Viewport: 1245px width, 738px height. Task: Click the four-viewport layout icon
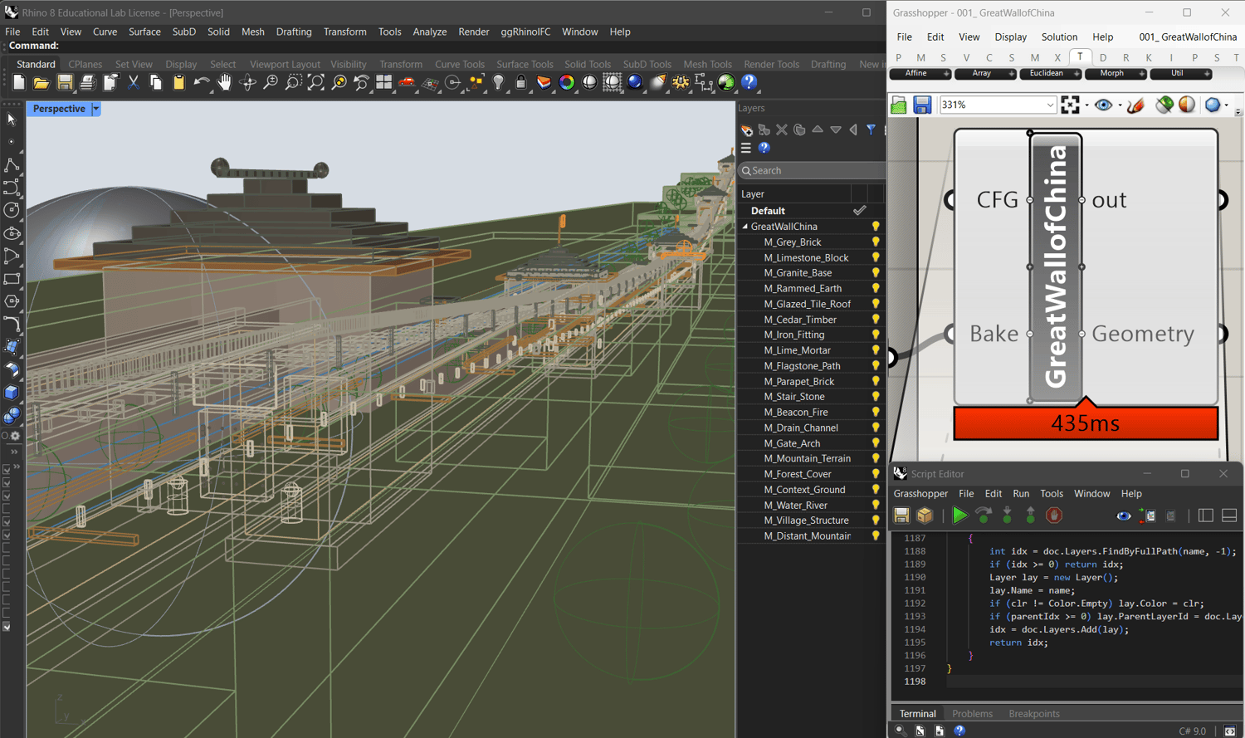tap(383, 82)
